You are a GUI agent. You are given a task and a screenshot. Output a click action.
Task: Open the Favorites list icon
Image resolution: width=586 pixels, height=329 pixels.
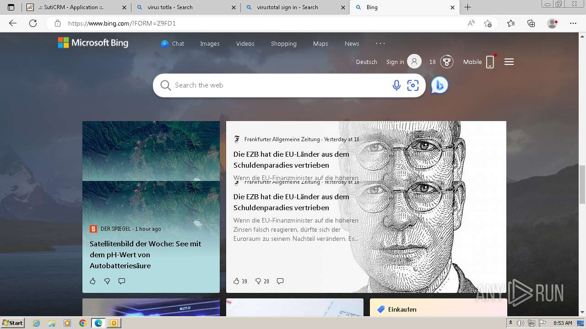pyautogui.click(x=511, y=23)
